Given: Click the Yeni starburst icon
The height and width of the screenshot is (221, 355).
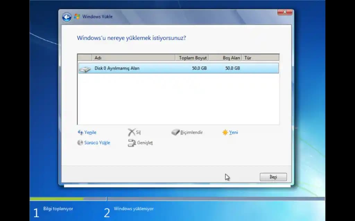Looking at the screenshot, I should (x=225, y=132).
